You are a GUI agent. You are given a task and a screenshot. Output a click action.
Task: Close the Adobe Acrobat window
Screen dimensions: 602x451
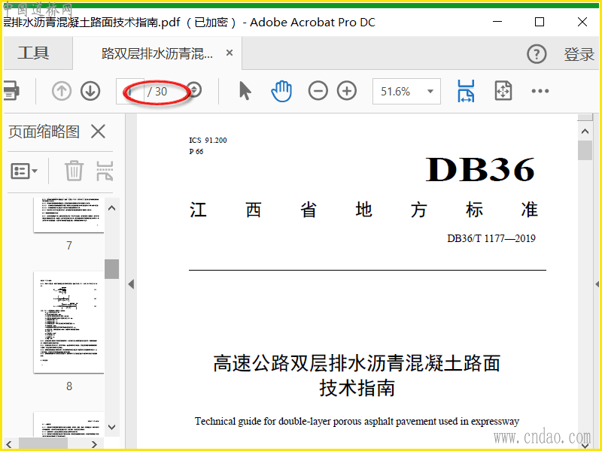pyautogui.click(x=582, y=22)
